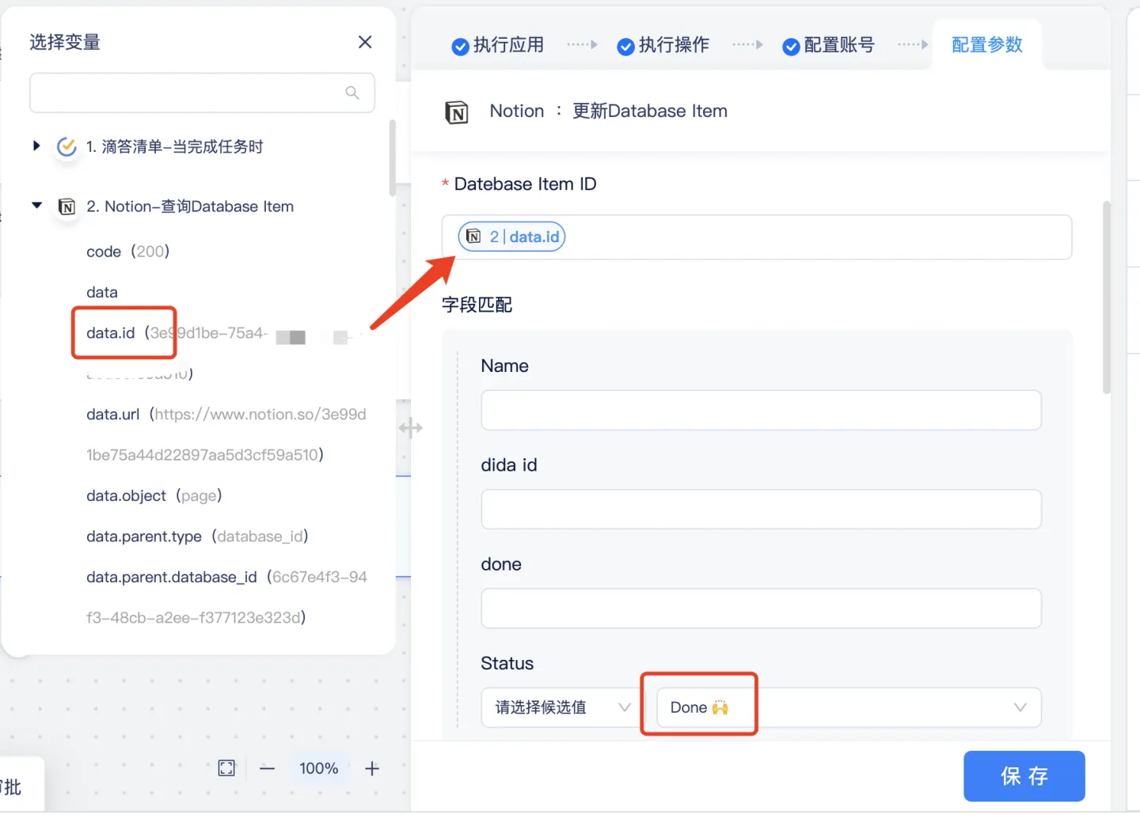1140x815 pixels.
Task: Click the Notion logo in header
Action: (x=457, y=112)
